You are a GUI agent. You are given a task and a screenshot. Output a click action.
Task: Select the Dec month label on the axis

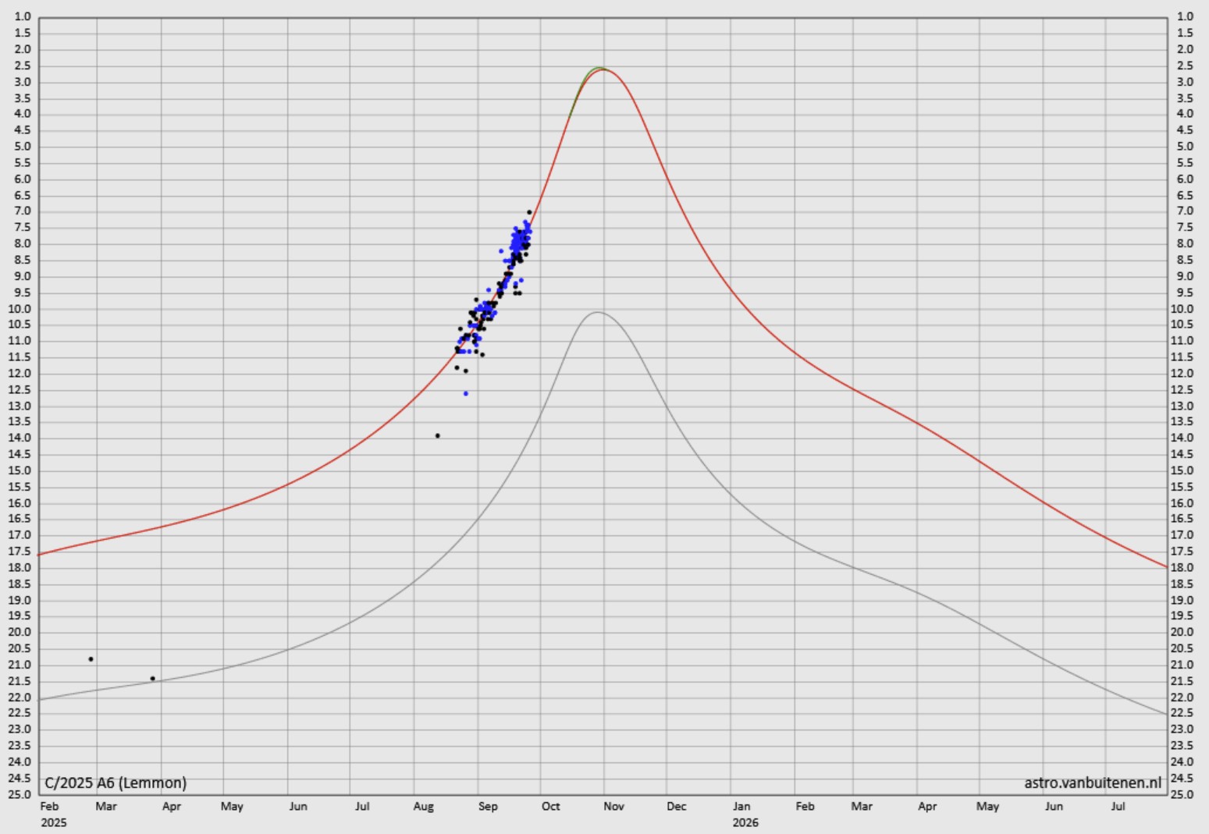676,806
